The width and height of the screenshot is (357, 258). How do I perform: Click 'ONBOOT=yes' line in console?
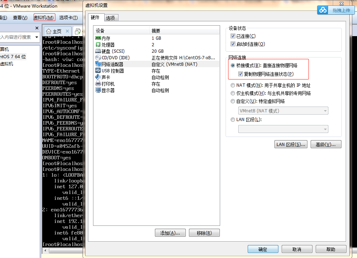click(x=57, y=158)
